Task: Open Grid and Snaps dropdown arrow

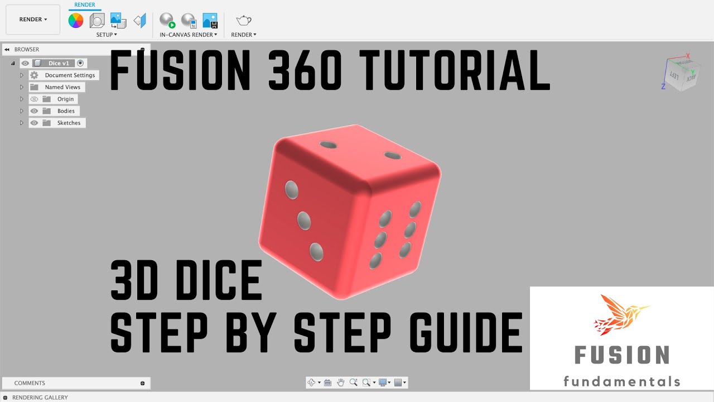Action: tap(405, 383)
